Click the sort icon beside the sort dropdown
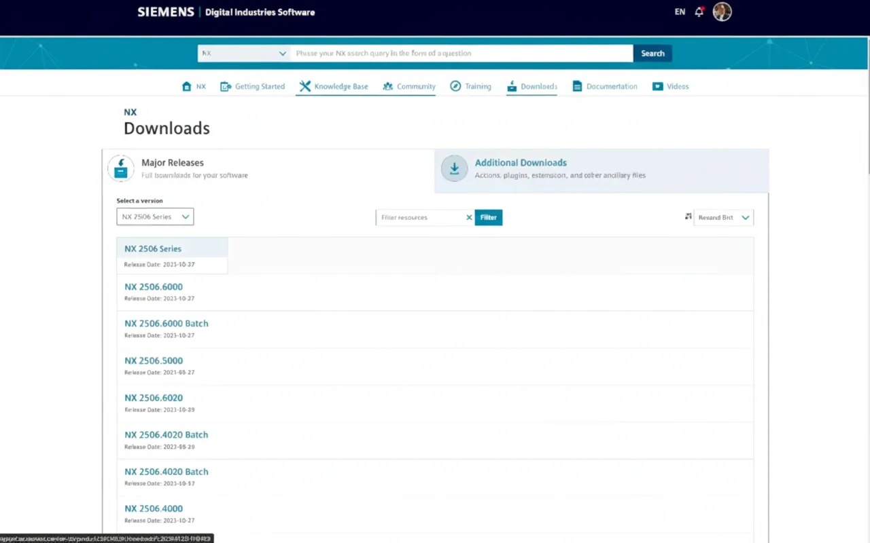Screen dimensions: 870x543 [688, 217]
